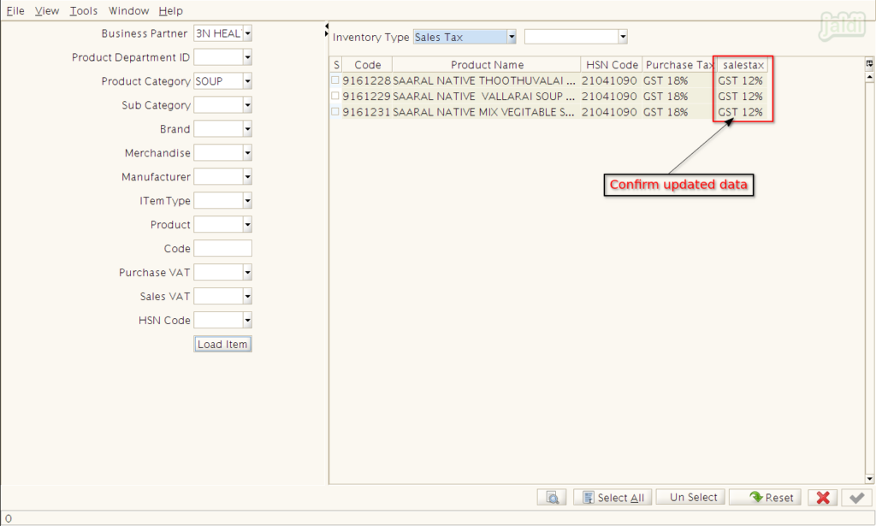Sort by the Code column header
876x526 pixels.
click(x=367, y=65)
